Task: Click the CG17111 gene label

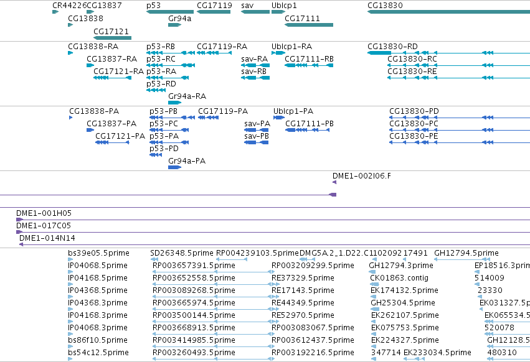Action: tap(302, 18)
